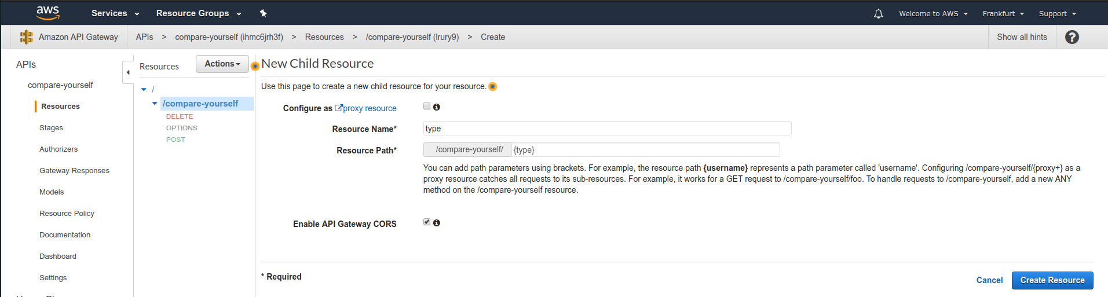Enable the proxy resource checkbox

427,106
